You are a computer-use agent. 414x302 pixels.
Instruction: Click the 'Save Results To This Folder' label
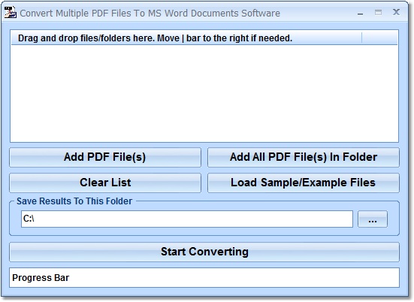[x=74, y=201]
